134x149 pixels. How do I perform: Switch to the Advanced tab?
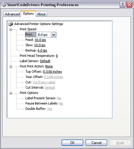[12, 14]
